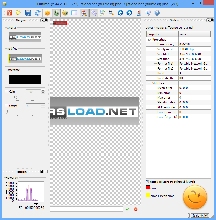Show modified image via alien face icon
216x220 pixels.
tap(56, 13)
